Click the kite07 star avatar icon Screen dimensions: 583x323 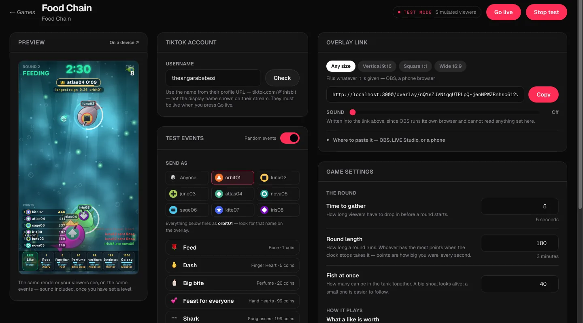(219, 210)
